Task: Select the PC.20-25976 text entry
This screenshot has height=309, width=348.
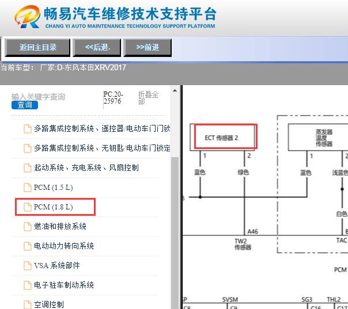Action: (x=113, y=97)
